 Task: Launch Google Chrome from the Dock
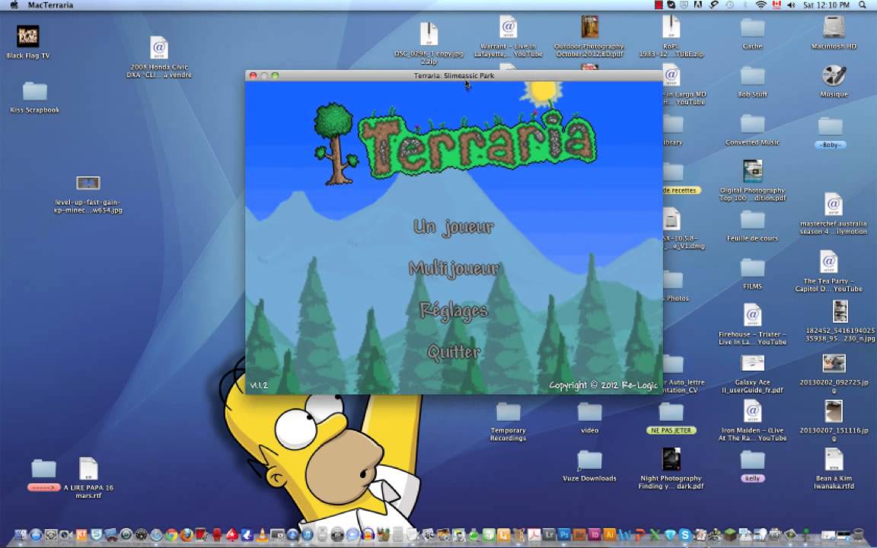coord(171,535)
